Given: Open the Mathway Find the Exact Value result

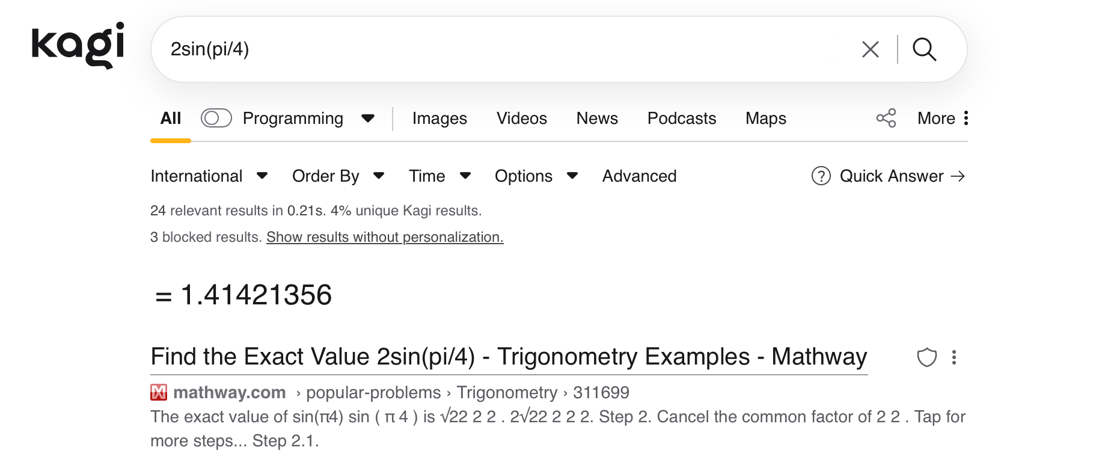Looking at the screenshot, I should point(509,357).
